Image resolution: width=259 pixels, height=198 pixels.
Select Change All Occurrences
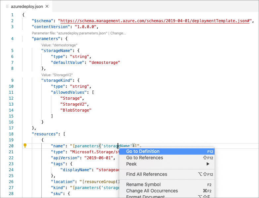(x=167, y=191)
